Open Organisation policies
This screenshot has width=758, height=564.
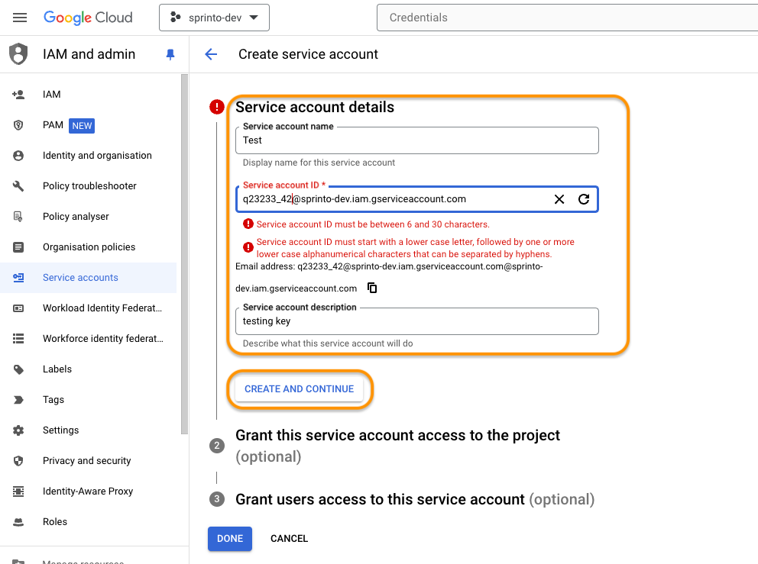89,247
